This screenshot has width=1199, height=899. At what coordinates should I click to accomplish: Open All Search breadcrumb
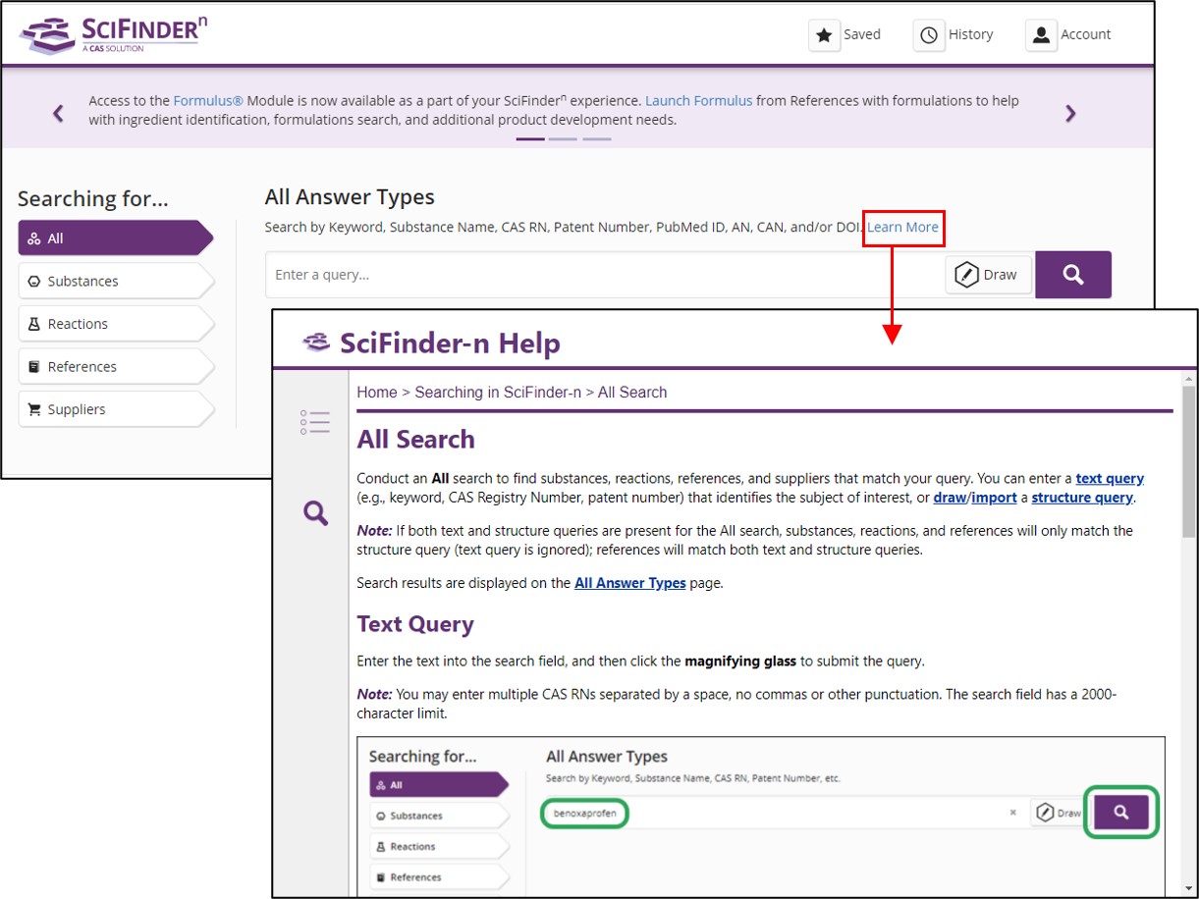pos(632,392)
